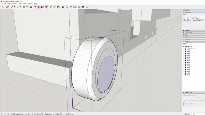Click the second status bar credits icon
The image size is (205, 115).
tap(5, 114)
